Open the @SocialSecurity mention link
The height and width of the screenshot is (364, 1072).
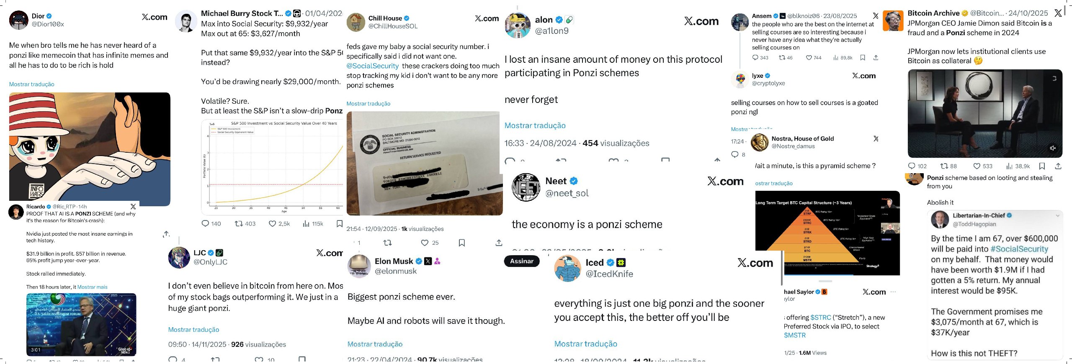click(x=372, y=66)
